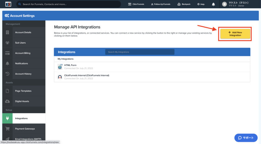
Task: Click the Manage API Integrations heading
Action: tap(77, 27)
